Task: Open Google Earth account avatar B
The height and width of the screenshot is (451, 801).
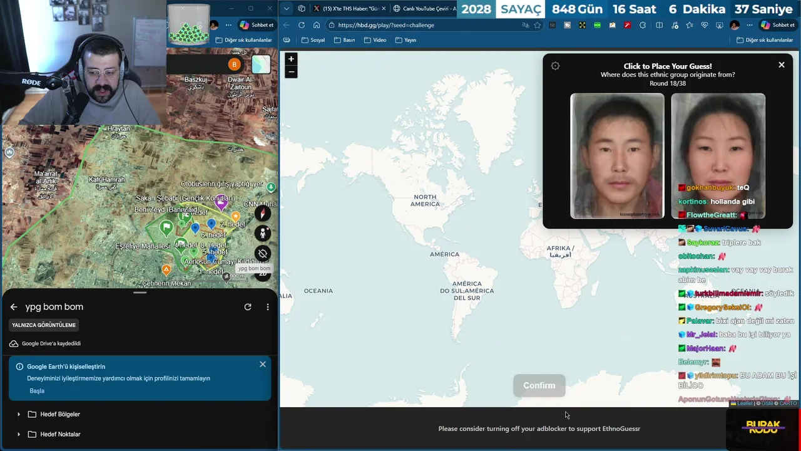Action: 234,65
